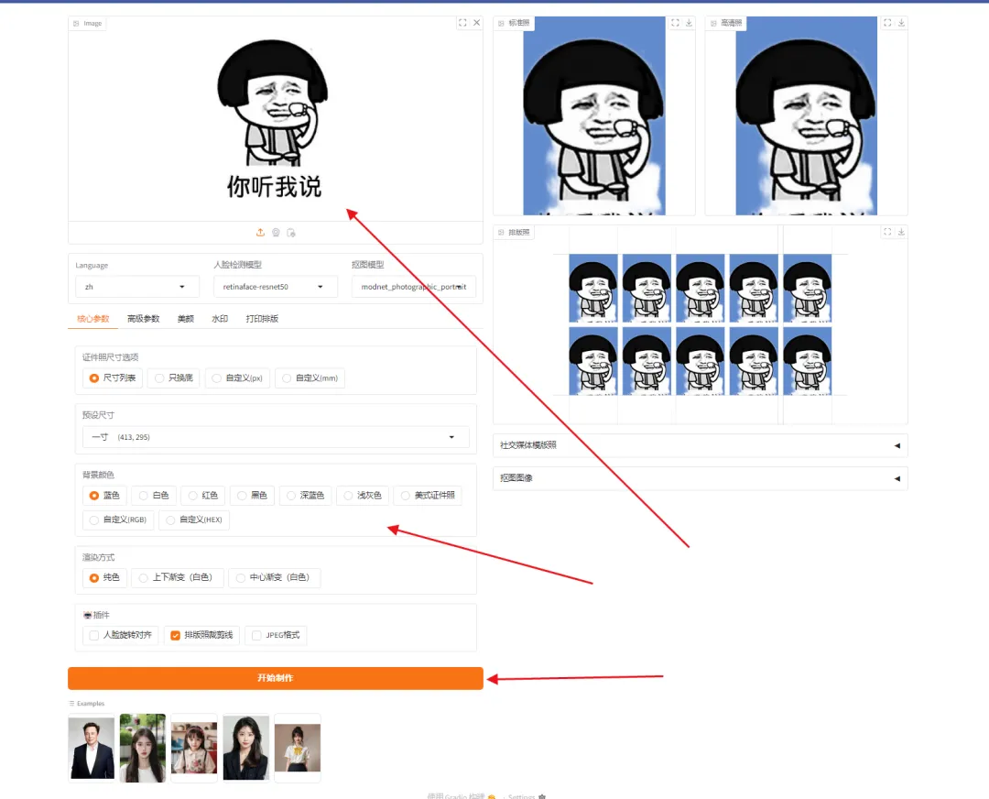Image resolution: width=989 pixels, height=799 pixels.
Task: Load the girl with floral dress example
Action: click(194, 749)
